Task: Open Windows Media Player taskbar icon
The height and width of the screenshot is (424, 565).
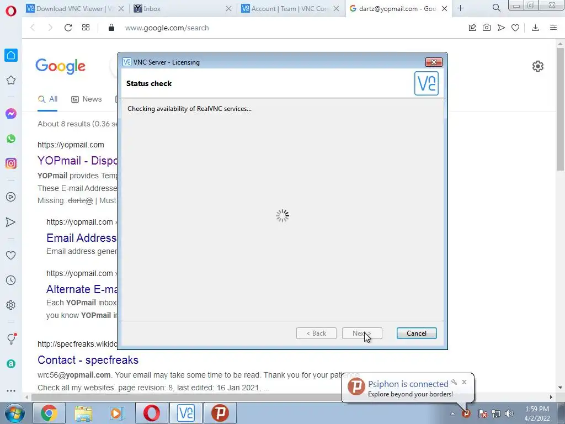Action: (x=117, y=413)
